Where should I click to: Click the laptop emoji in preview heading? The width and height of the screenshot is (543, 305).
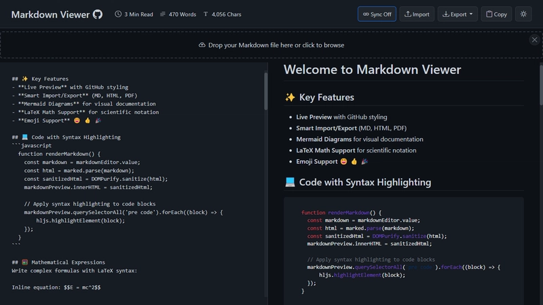[291, 182]
